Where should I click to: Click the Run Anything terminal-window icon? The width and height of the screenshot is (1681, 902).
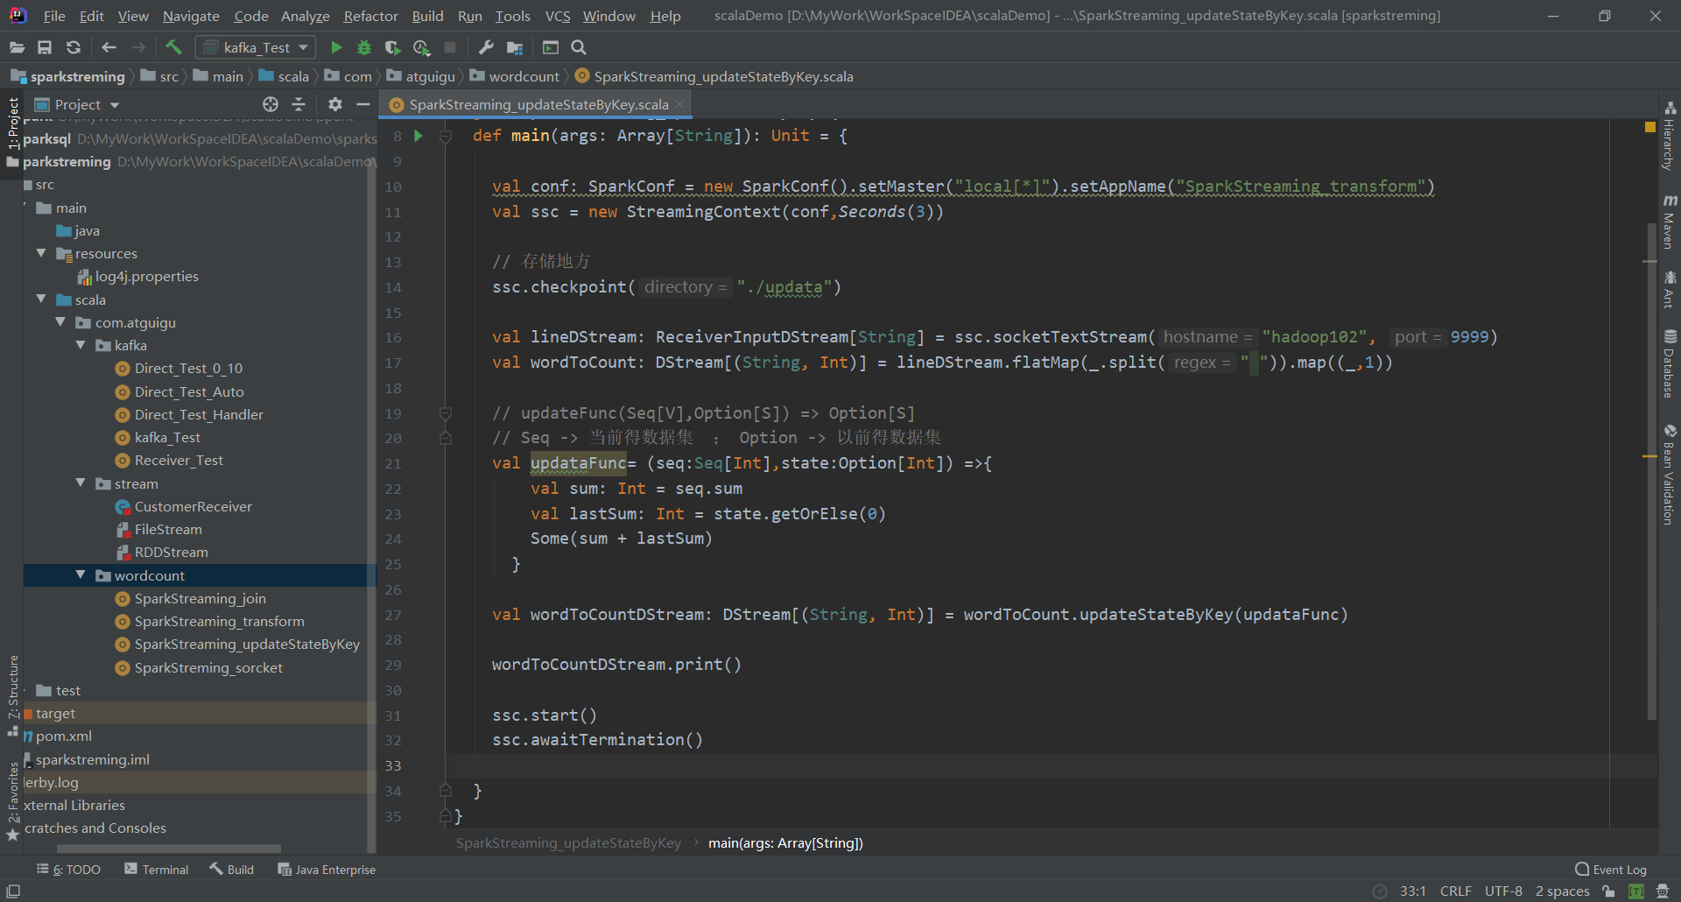tap(551, 47)
